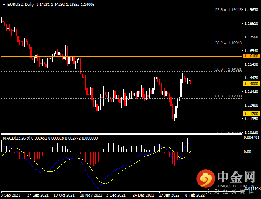The image size is (261, 199).
Task: Click the 3 Sep 2021 date marker
Action: pos(10,195)
